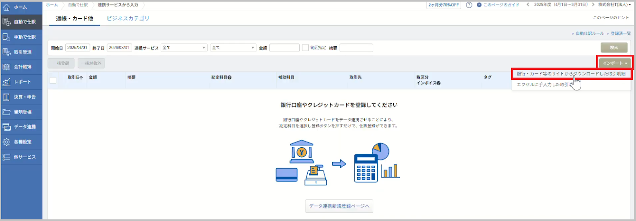
Task: Open the ホーム sidebar item
Action: point(21,7)
